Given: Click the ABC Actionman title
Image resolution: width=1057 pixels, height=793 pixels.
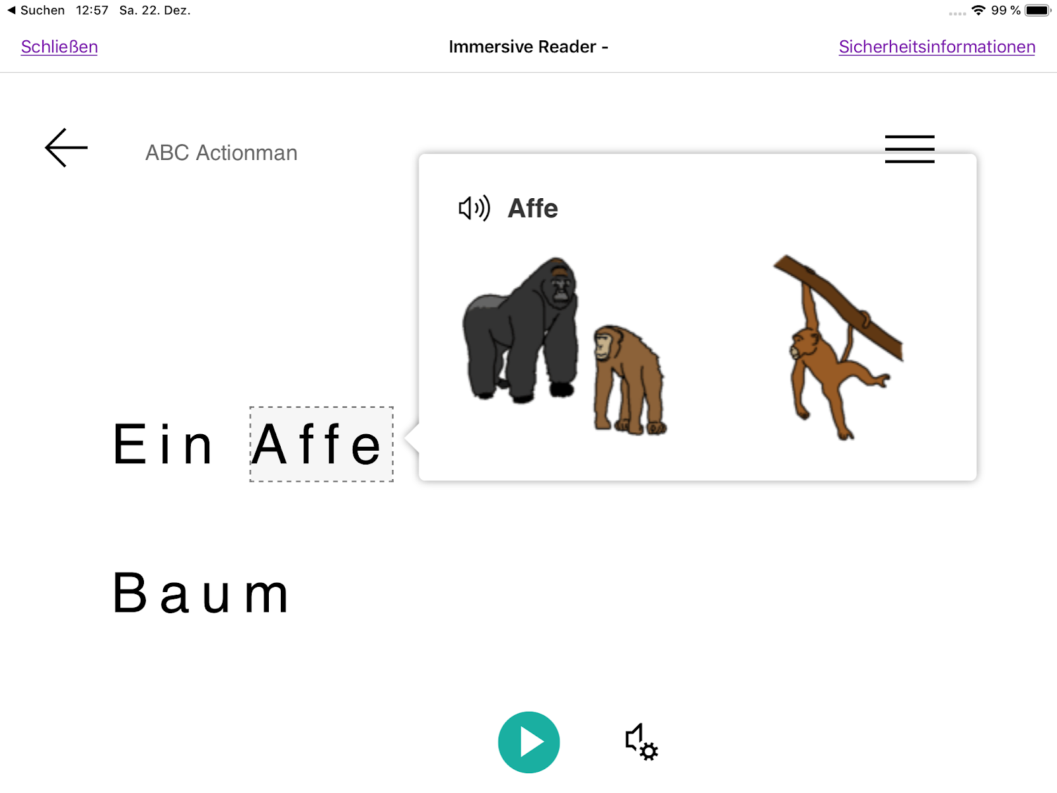Looking at the screenshot, I should (x=221, y=153).
